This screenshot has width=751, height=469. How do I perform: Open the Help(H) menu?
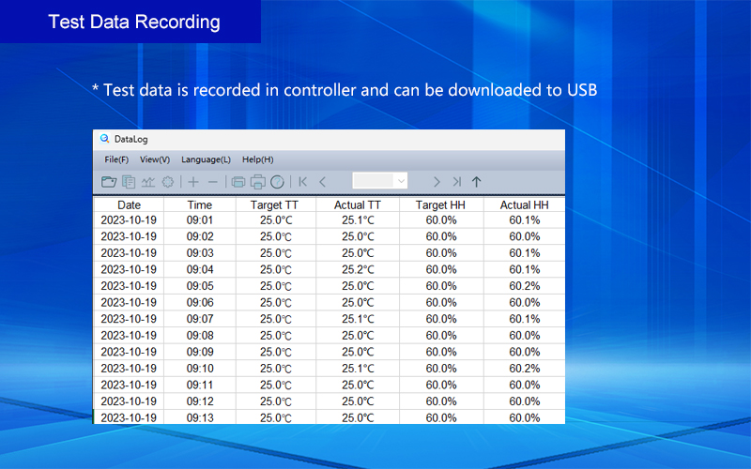pos(258,159)
